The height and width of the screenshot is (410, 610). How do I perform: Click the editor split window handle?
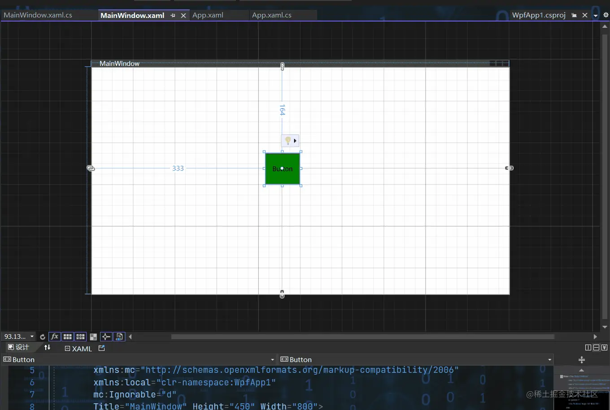click(581, 360)
